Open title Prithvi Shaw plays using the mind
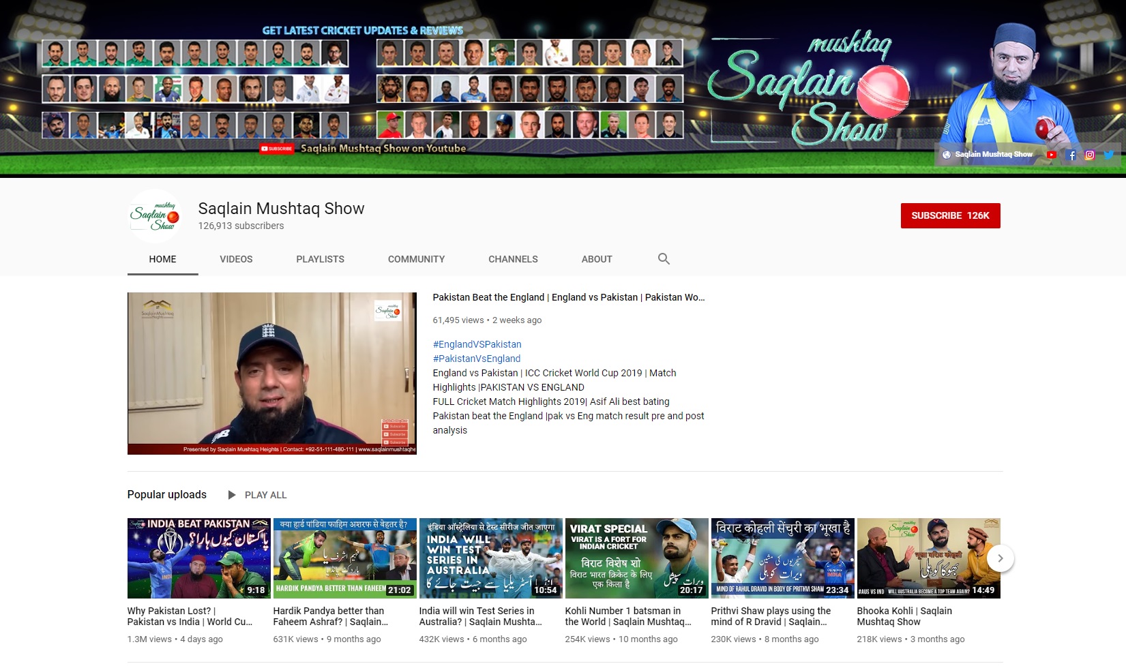The image size is (1126, 666). [771, 616]
